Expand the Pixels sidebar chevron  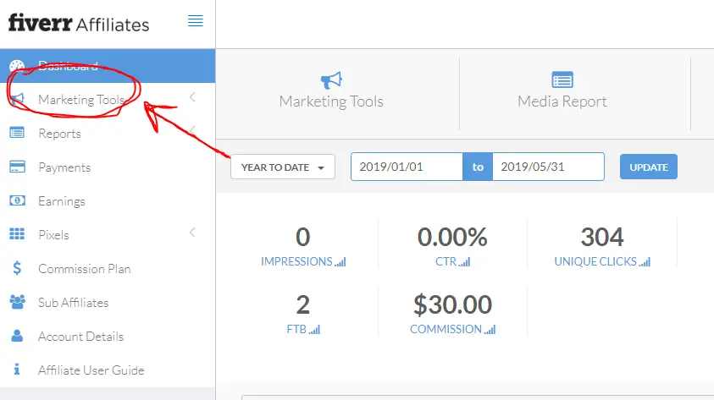192,233
